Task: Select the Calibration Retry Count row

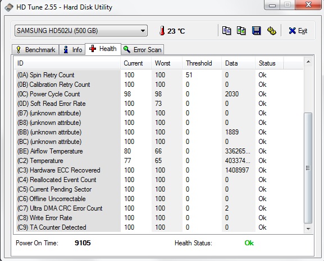Action: click(x=159, y=85)
